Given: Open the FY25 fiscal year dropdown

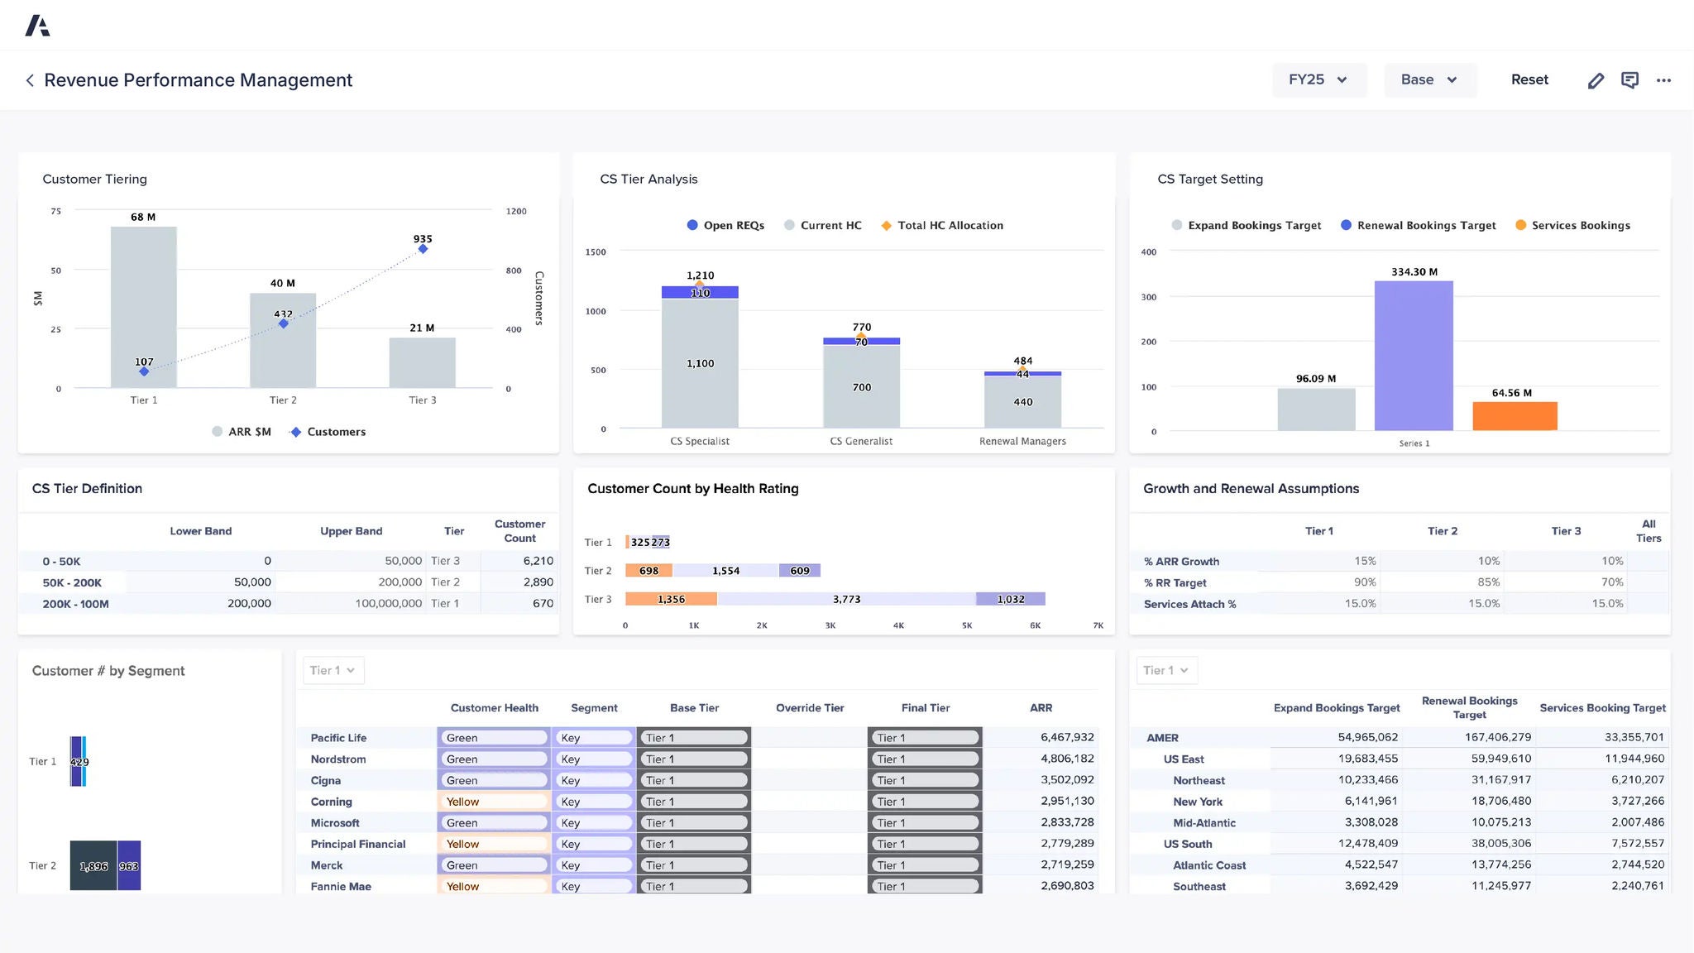Looking at the screenshot, I should click(1318, 79).
